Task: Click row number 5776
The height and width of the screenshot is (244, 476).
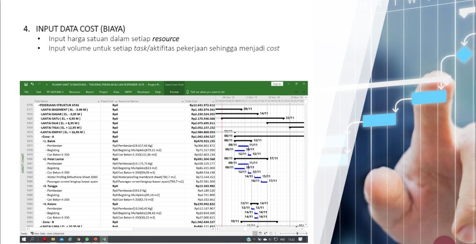Action: (x=30, y=105)
